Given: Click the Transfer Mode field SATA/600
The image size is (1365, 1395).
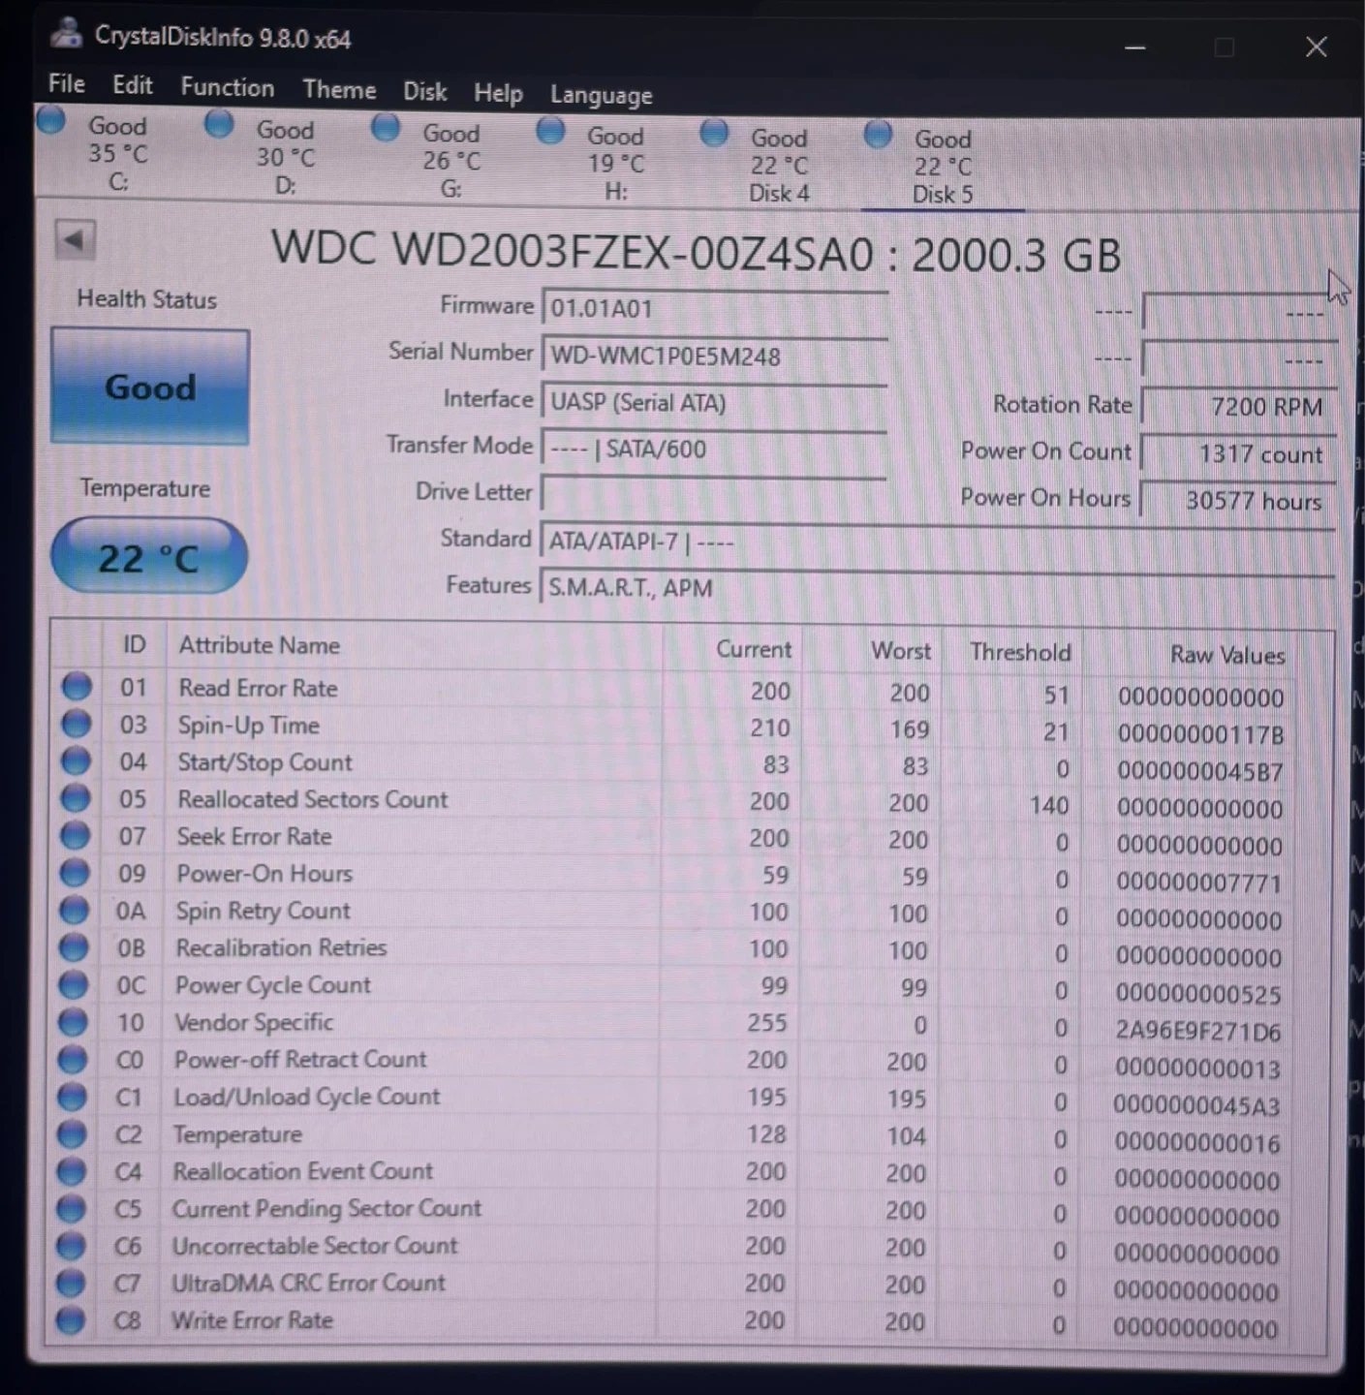Looking at the screenshot, I should click(x=714, y=449).
